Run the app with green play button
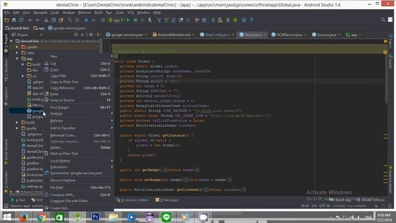Viewport: 396px width, 223px height. pos(128,20)
